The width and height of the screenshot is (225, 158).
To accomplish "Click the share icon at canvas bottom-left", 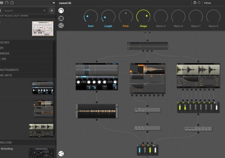I will click(x=61, y=154).
